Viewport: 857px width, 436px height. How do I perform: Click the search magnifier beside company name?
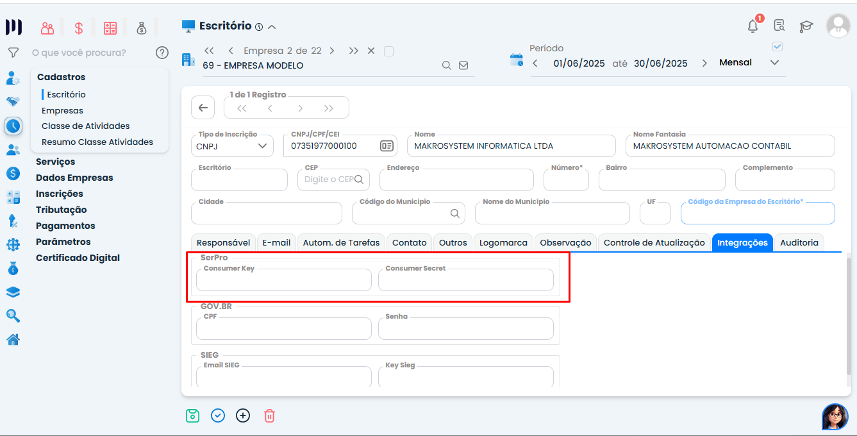click(447, 65)
